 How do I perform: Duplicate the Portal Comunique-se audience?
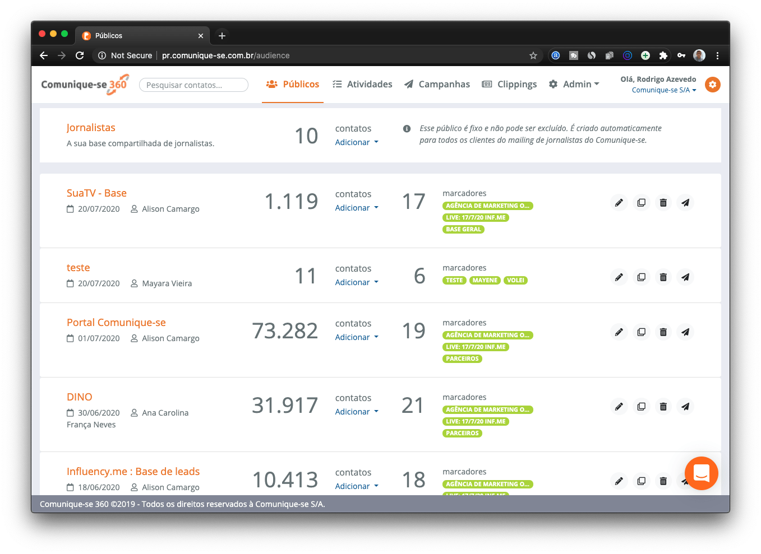click(641, 332)
